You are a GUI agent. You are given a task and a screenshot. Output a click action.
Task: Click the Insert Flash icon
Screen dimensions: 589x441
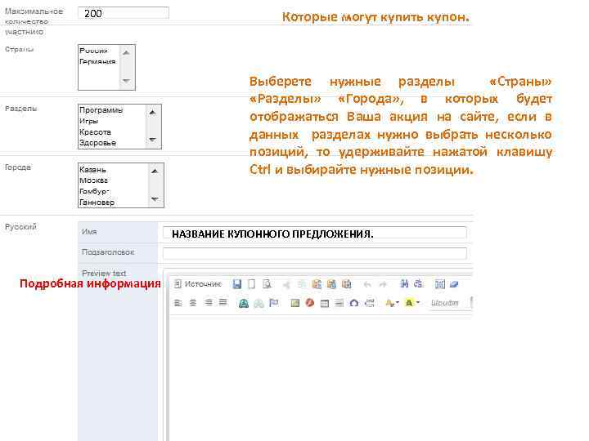(310, 303)
